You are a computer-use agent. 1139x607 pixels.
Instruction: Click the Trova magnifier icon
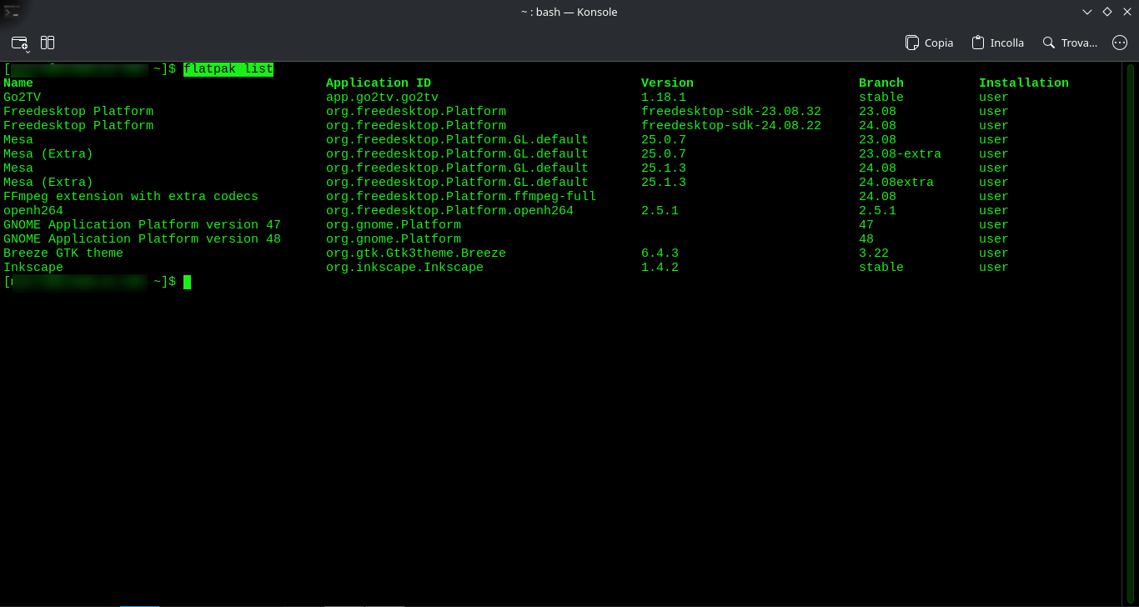[x=1049, y=43]
